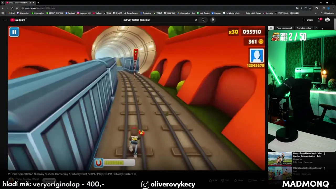Start voice search with microphone
336x189 pixels.
(x=213, y=20)
